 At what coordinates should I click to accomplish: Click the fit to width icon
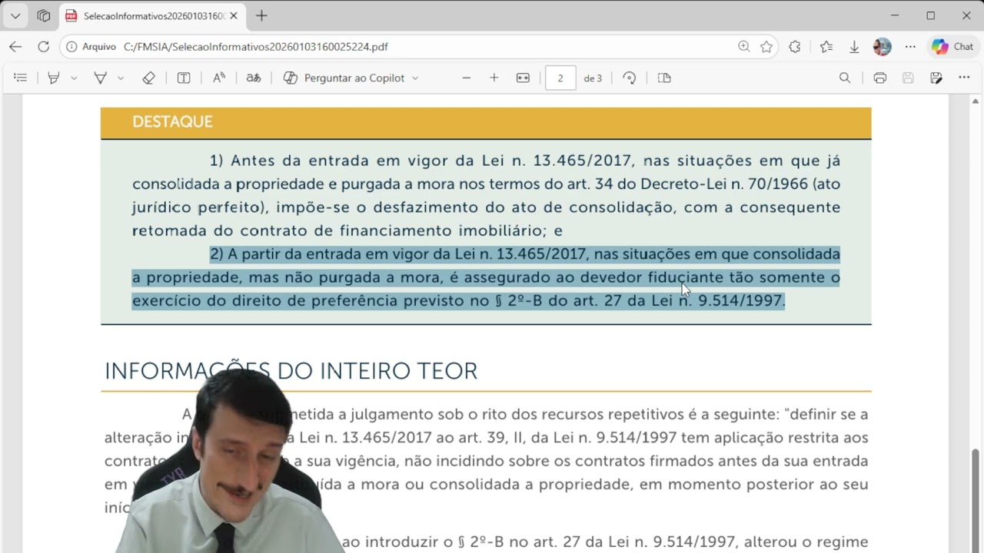[x=523, y=78]
